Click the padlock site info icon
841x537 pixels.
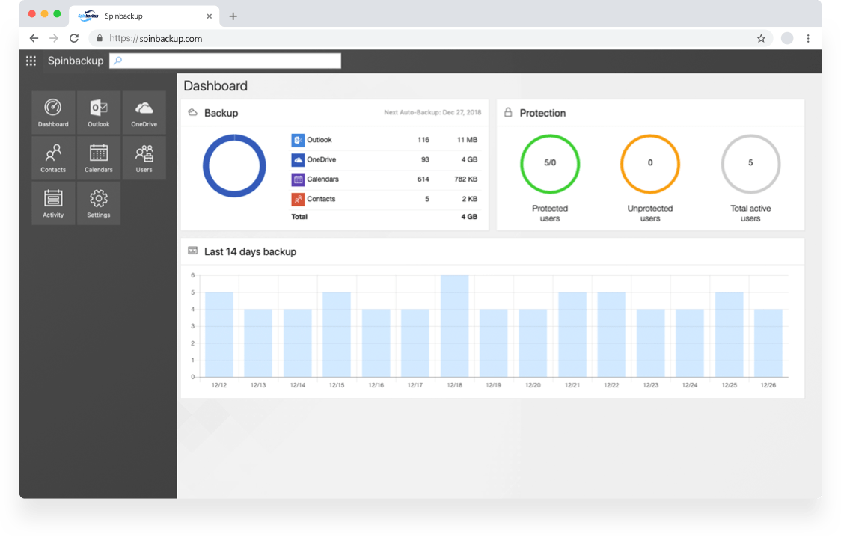point(100,39)
